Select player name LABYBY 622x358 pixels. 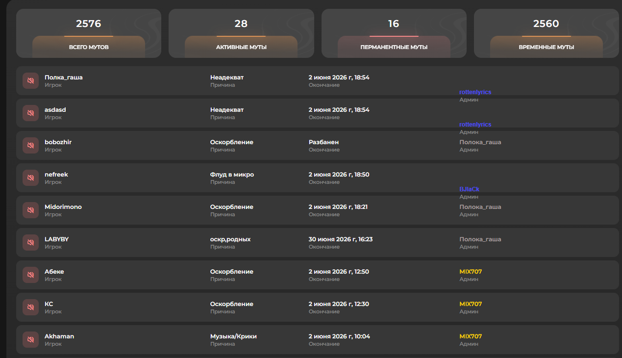pyautogui.click(x=56, y=239)
